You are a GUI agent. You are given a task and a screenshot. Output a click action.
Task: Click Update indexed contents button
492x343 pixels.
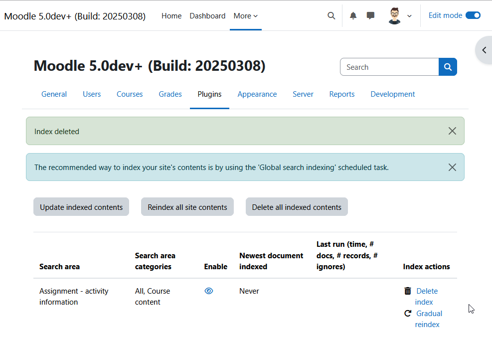81,207
